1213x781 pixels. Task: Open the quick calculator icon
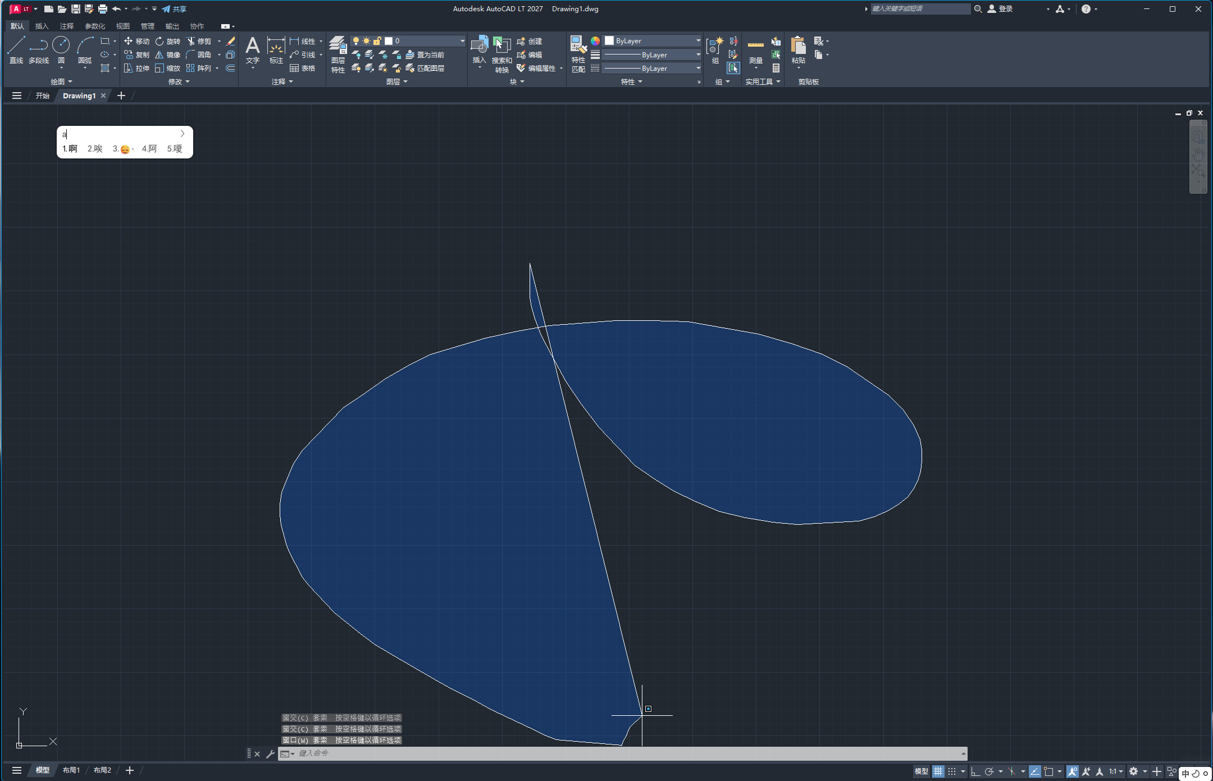776,68
